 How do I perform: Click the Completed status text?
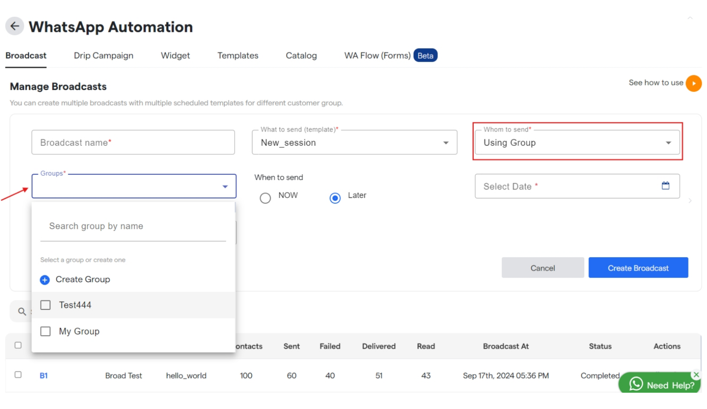[600, 376]
